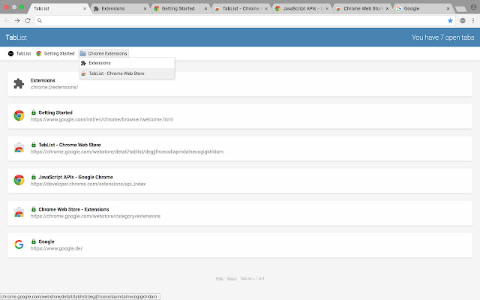Click green lock beside Google title

point(34,241)
